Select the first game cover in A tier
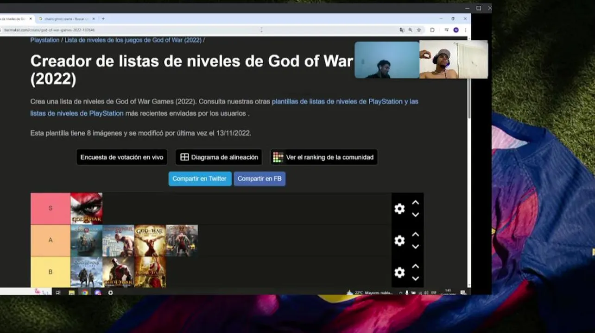595x333 pixels. pyautogui.click(x=87, y=240)
